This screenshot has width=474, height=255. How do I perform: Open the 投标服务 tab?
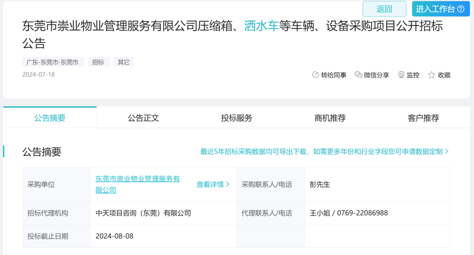[x=237, y=118]
